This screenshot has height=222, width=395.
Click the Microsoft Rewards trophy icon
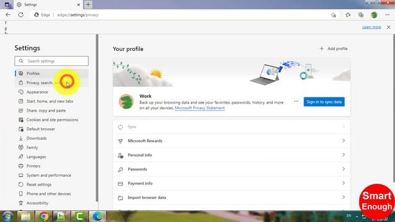[120, 141]
